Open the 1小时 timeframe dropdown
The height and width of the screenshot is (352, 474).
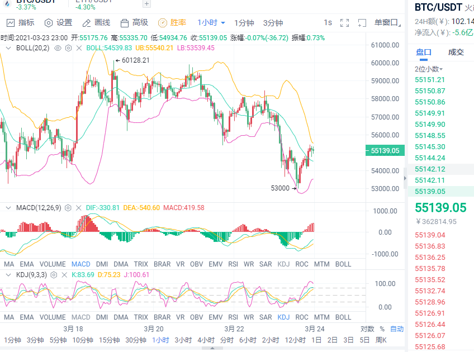(209, 23)
